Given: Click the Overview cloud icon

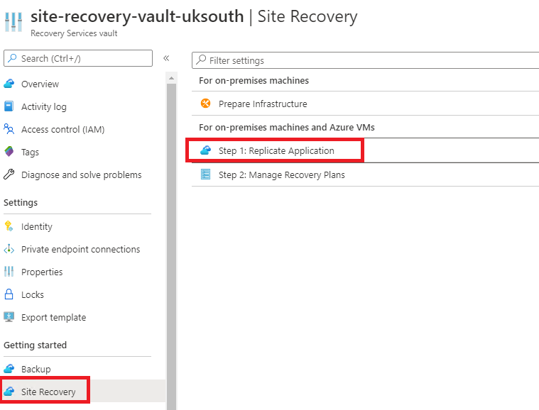Looking at the screenshot, I should [x=9, y=84].
